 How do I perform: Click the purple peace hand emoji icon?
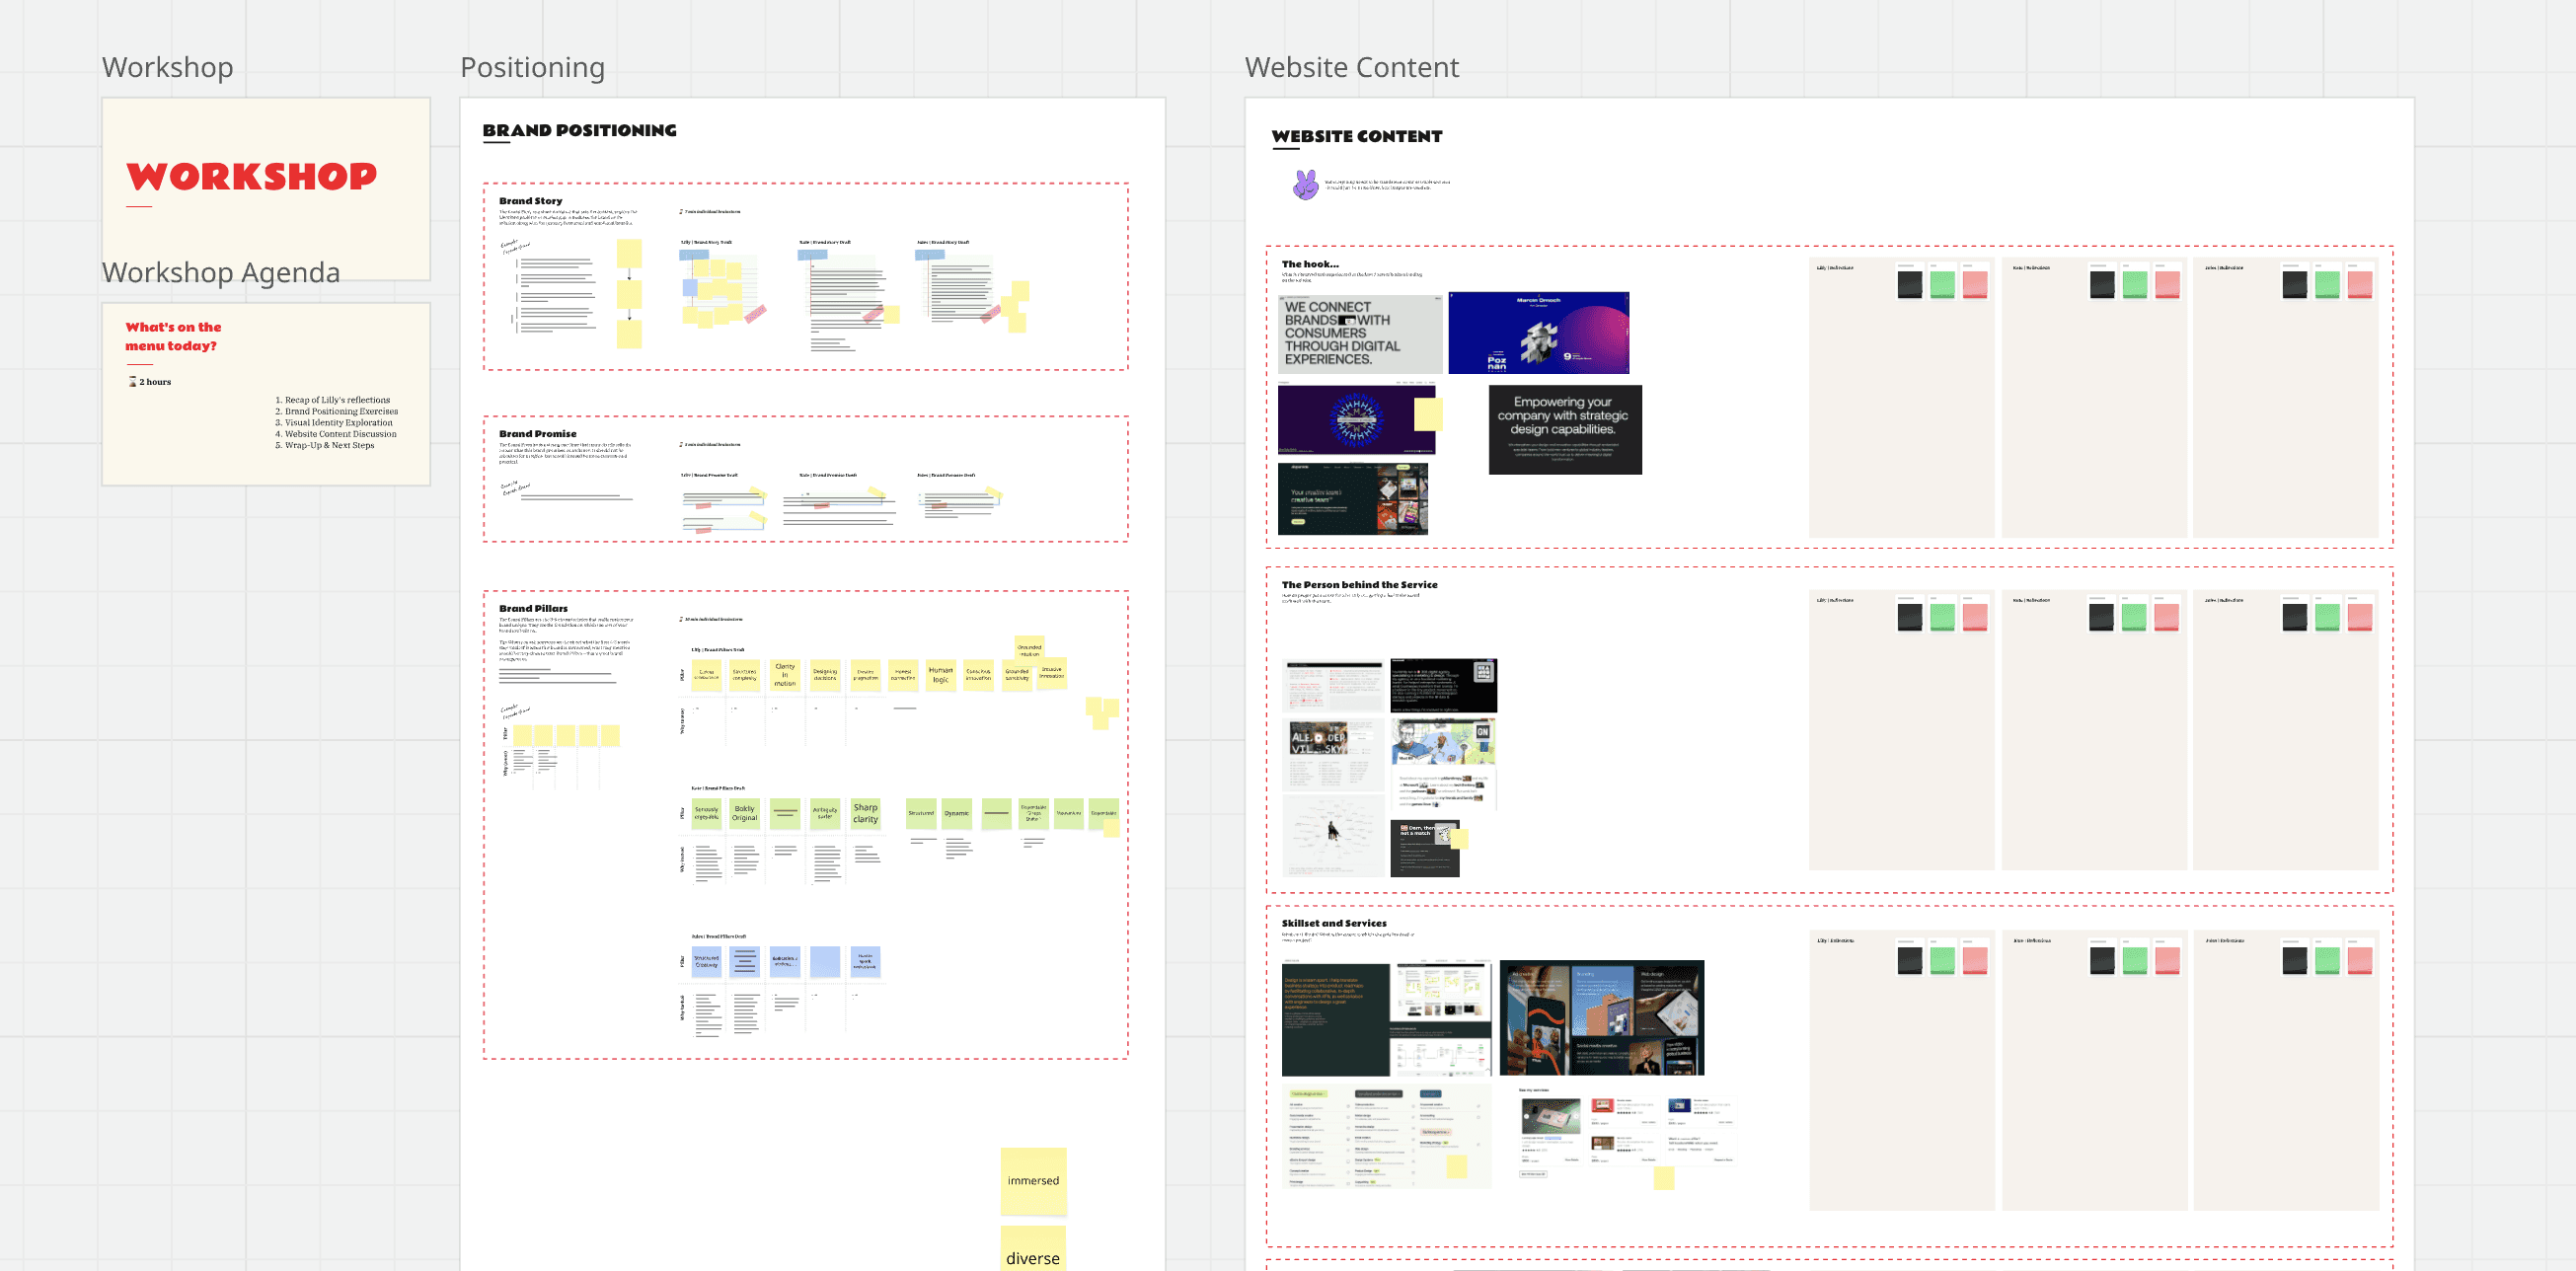pos(1305,184)
